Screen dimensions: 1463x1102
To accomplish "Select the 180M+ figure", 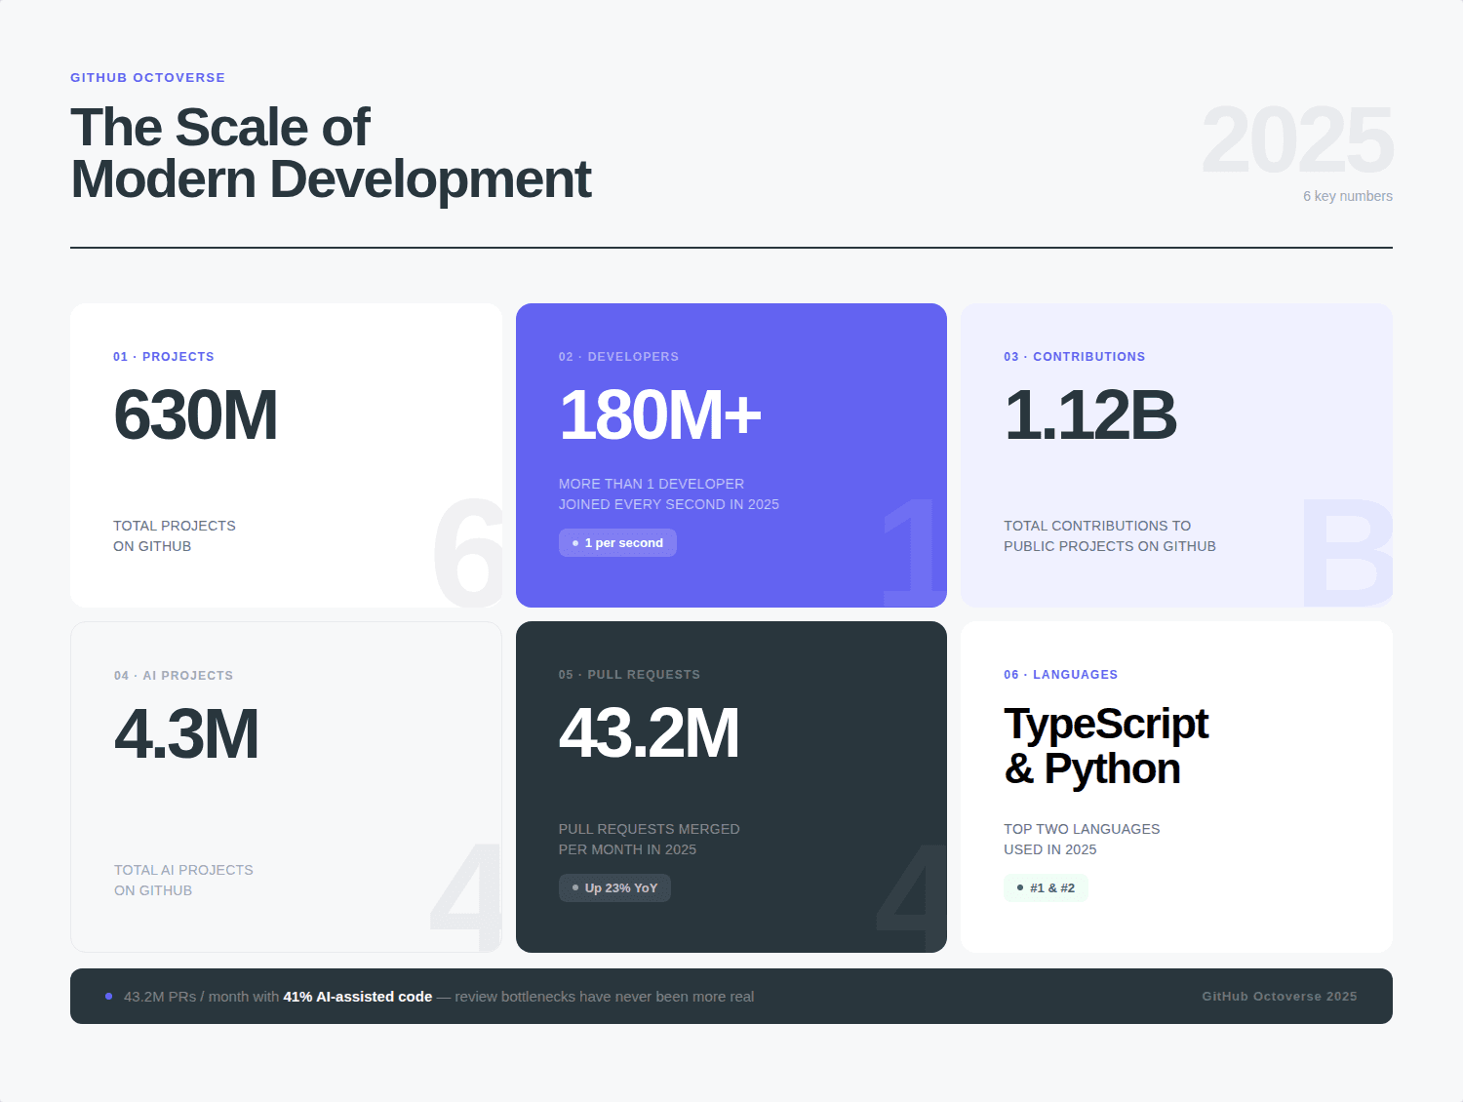I will click(x=660, y=415).
